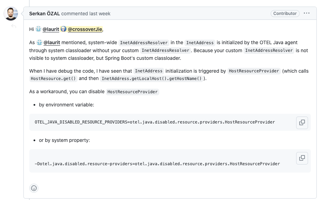The image size is (322, 200).
Task: Click the Contributor badge
Action: pyautogui.click(x=285, y=14)
